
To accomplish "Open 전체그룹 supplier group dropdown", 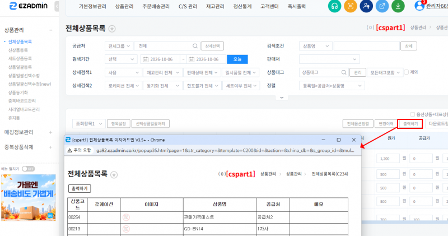I will click(119, 46).
